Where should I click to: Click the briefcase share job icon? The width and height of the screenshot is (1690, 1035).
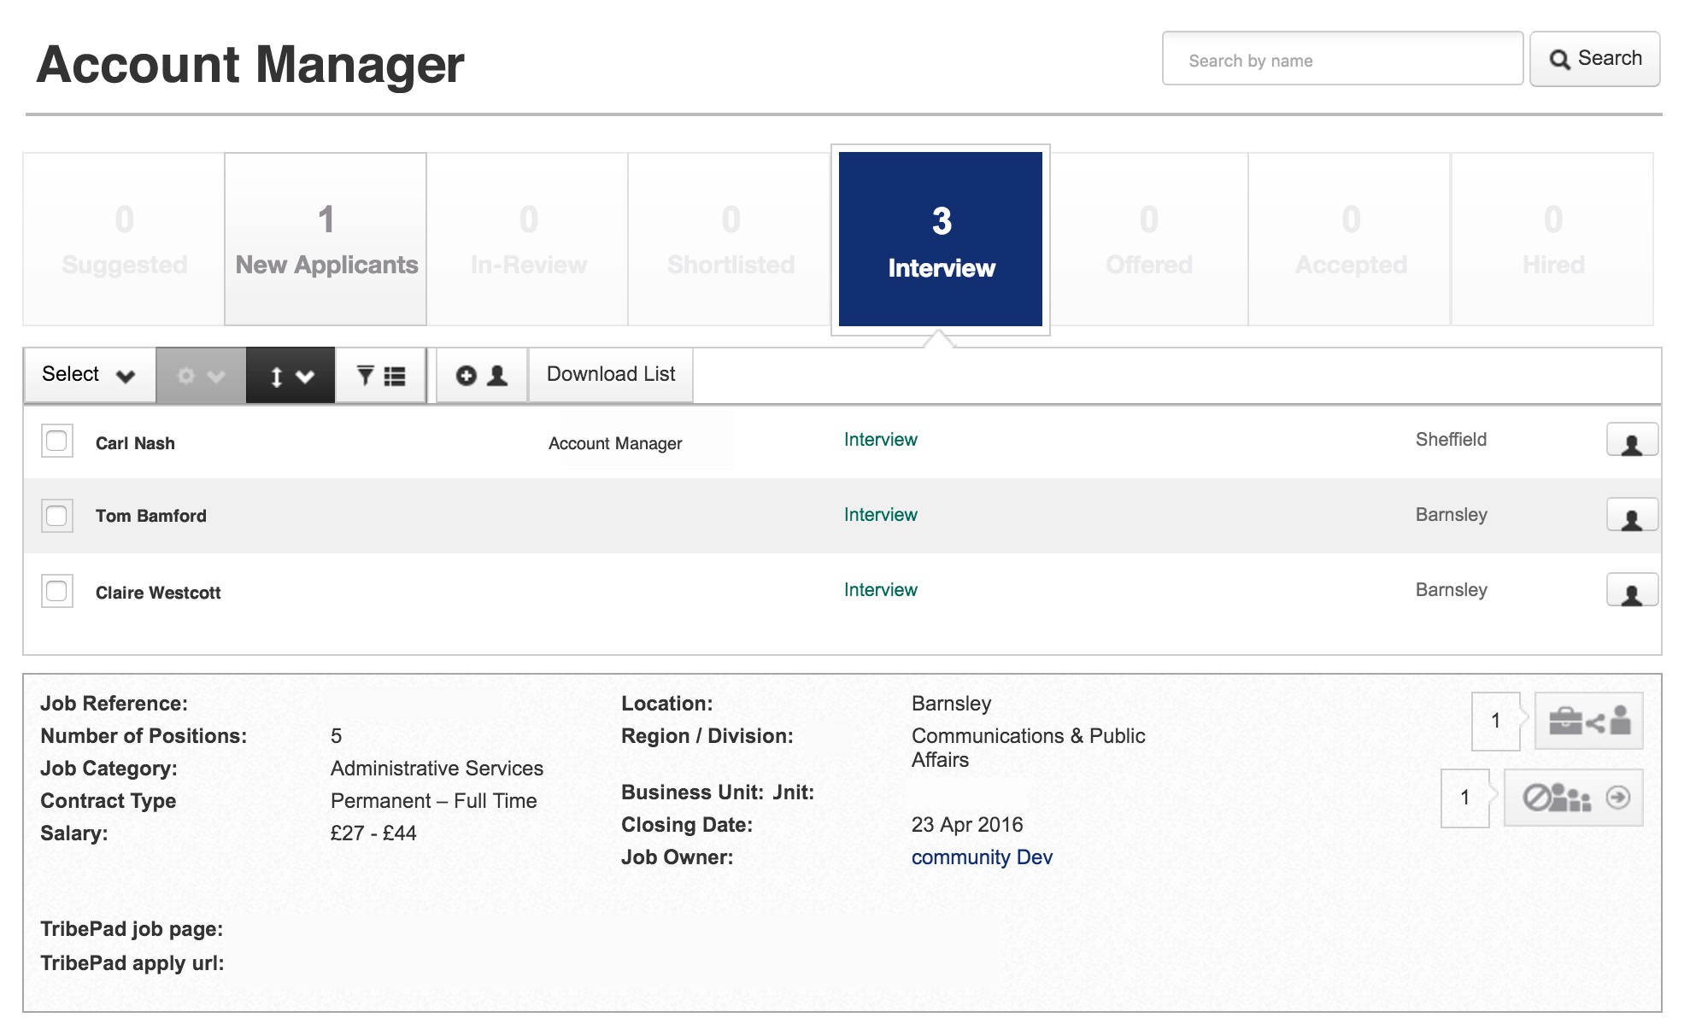(x=1588, y=722)
